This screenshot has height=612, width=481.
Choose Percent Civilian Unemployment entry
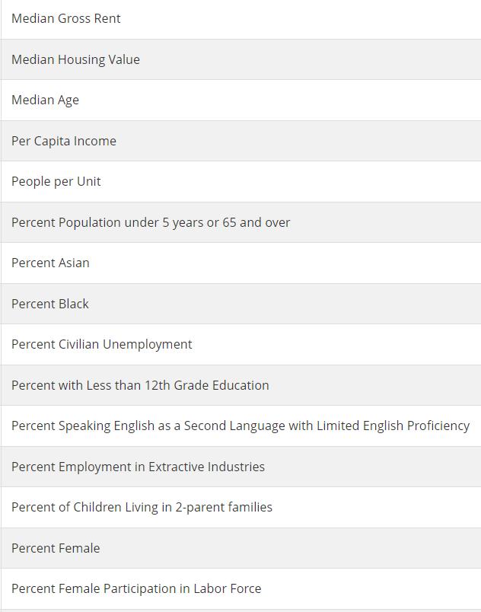240,344
